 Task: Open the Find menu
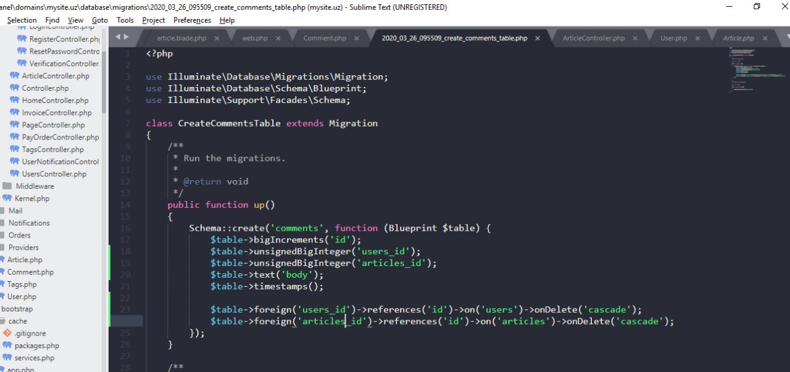click(x=52, y=20)
